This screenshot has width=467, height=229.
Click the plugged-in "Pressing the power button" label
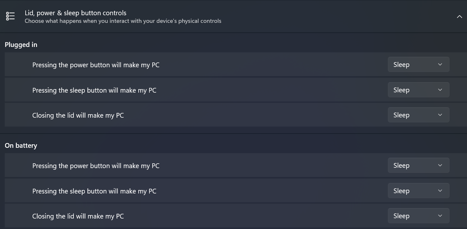pyautogui.click(x=96, y=65)
